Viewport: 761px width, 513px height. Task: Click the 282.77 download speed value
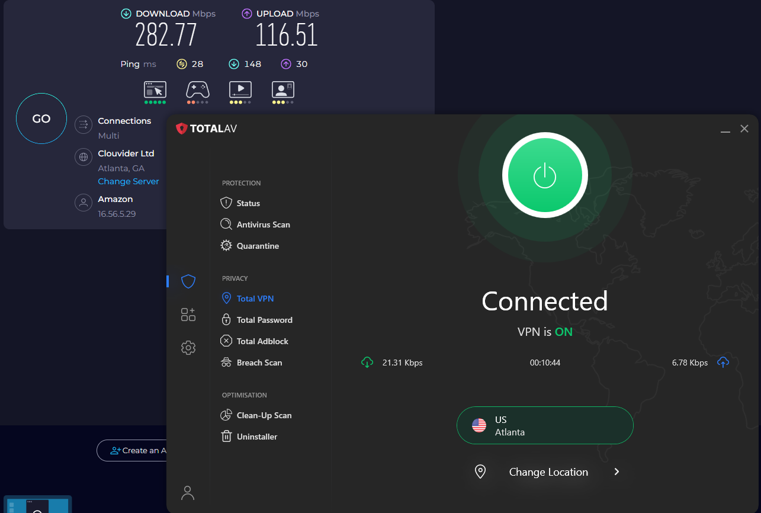point(166,36)
